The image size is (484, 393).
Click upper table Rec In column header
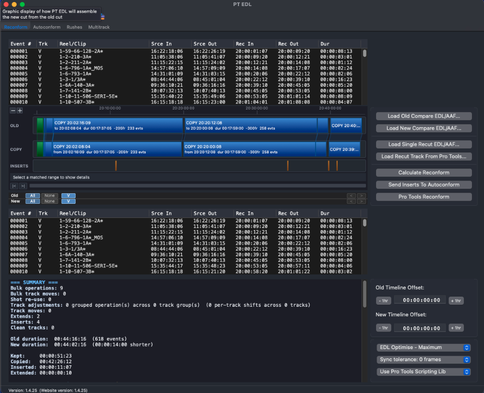[254, 44]
